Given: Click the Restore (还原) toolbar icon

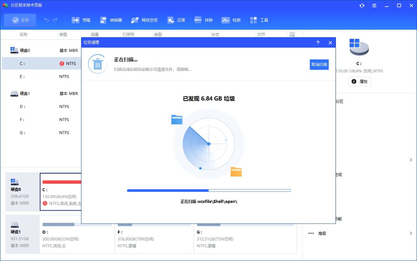Looking at the screenshot, I should (176, 20).
